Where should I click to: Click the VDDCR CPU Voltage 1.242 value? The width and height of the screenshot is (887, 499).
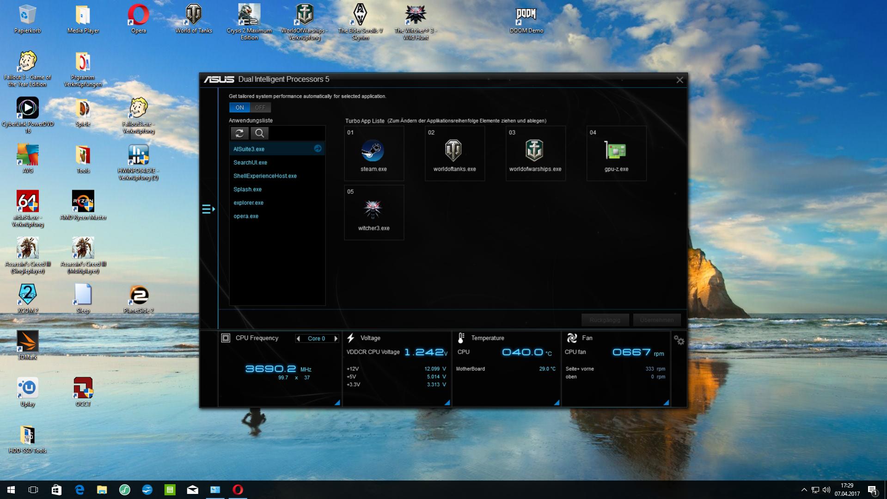pyautogui.click(x=426, y=352)
